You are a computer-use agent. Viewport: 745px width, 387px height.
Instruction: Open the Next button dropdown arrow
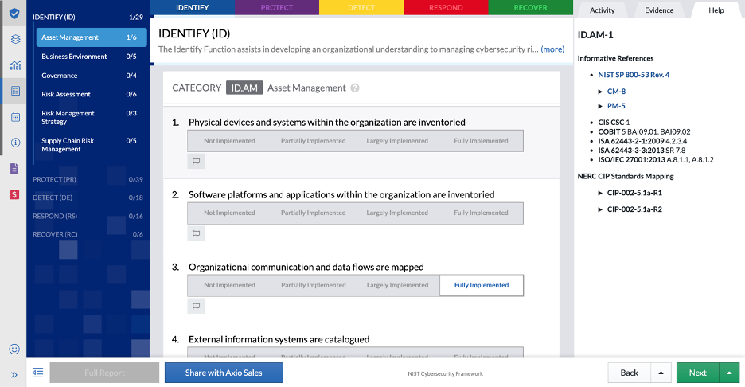[x=729, y=373]
